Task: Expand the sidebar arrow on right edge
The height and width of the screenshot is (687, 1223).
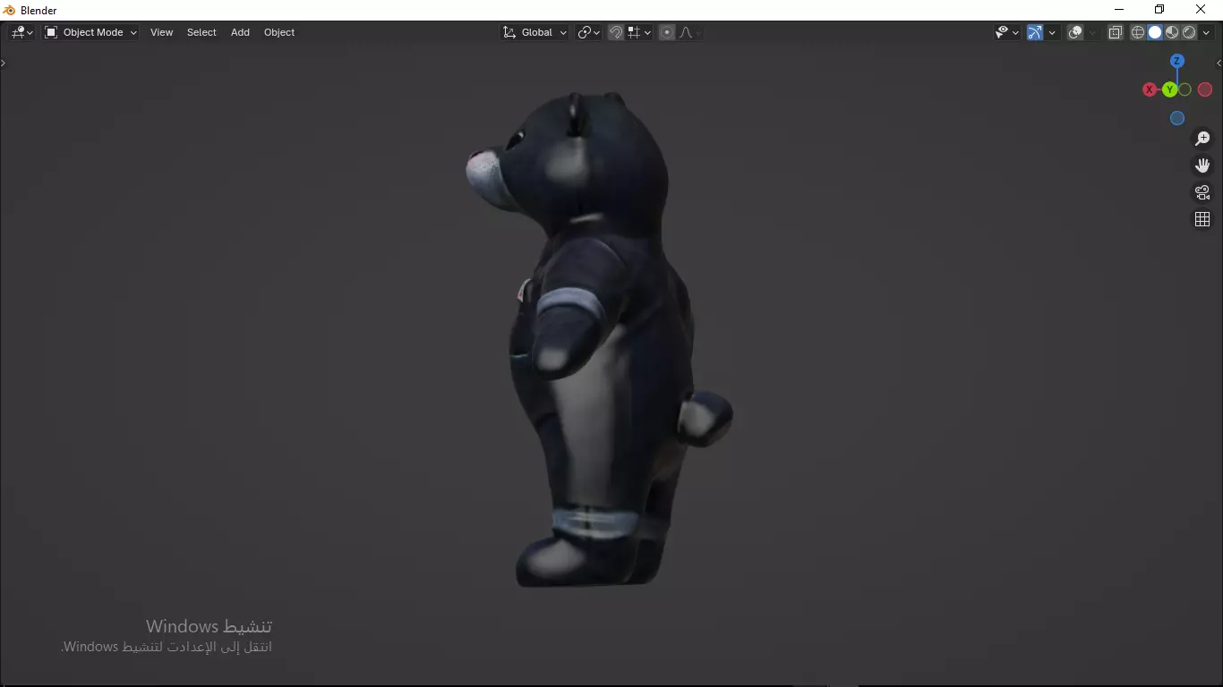Action: coord(1219,63)
